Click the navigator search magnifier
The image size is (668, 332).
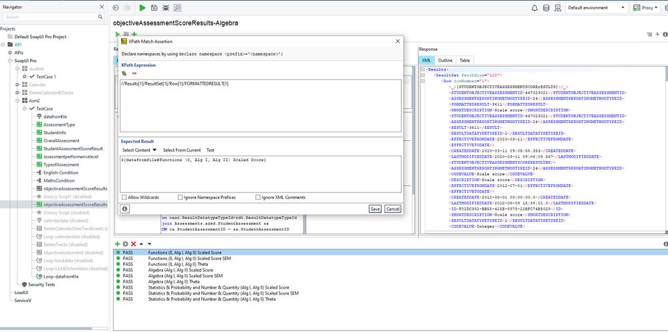[100, 17]
